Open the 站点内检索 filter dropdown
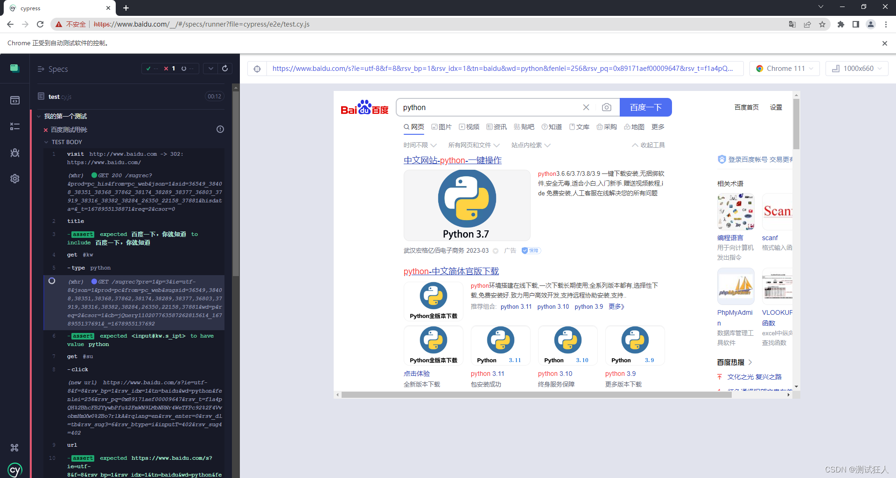Screen dimensions: 896x478 coord(531,145)
